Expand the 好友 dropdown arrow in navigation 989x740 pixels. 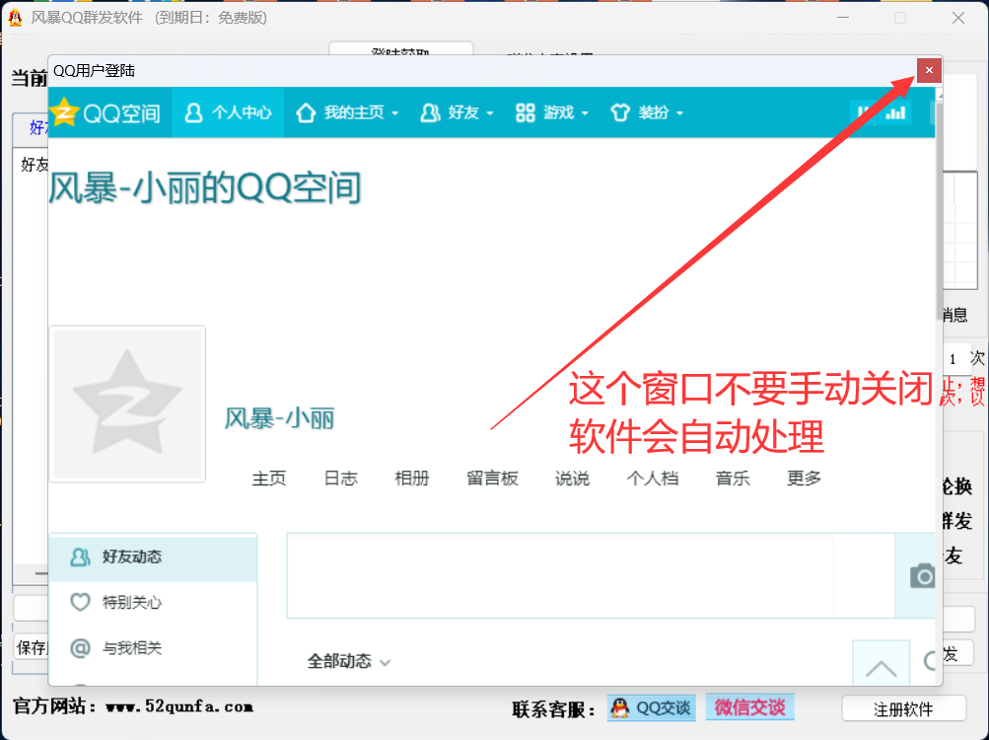[x=489, y=113]
